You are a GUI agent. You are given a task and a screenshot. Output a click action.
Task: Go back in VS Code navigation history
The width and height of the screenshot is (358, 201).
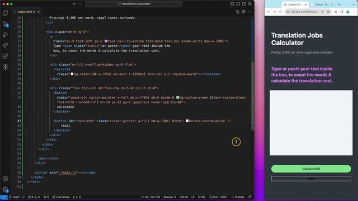click(x=74, y=4)
